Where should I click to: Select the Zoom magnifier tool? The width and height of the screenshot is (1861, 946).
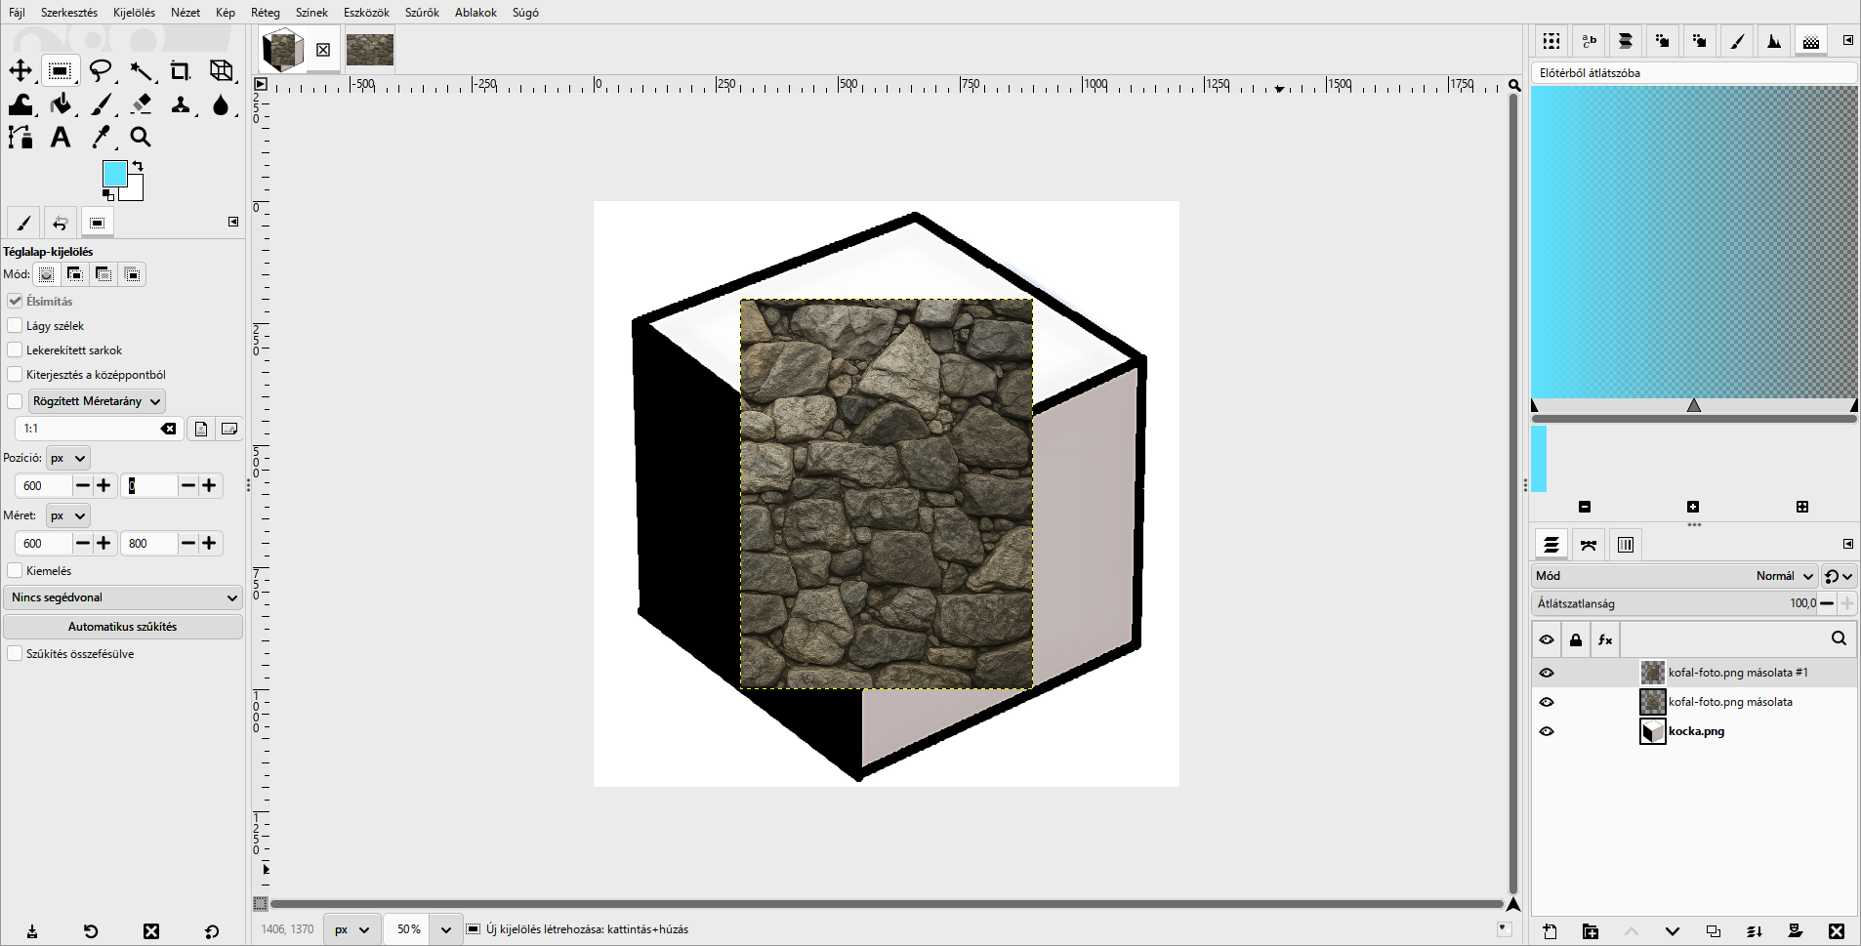tap(142, 138)
